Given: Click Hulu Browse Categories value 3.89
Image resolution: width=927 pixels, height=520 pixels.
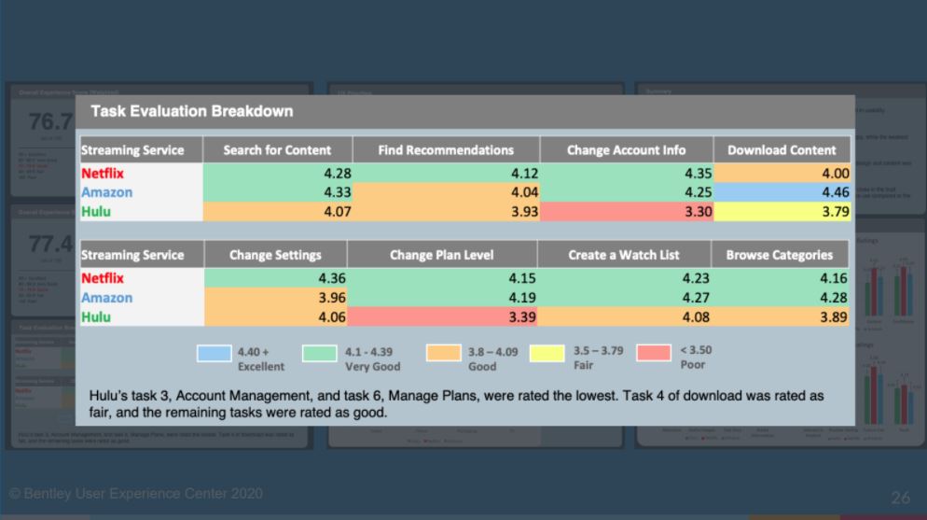Looking at the screenshot, I should click(834, 317).
